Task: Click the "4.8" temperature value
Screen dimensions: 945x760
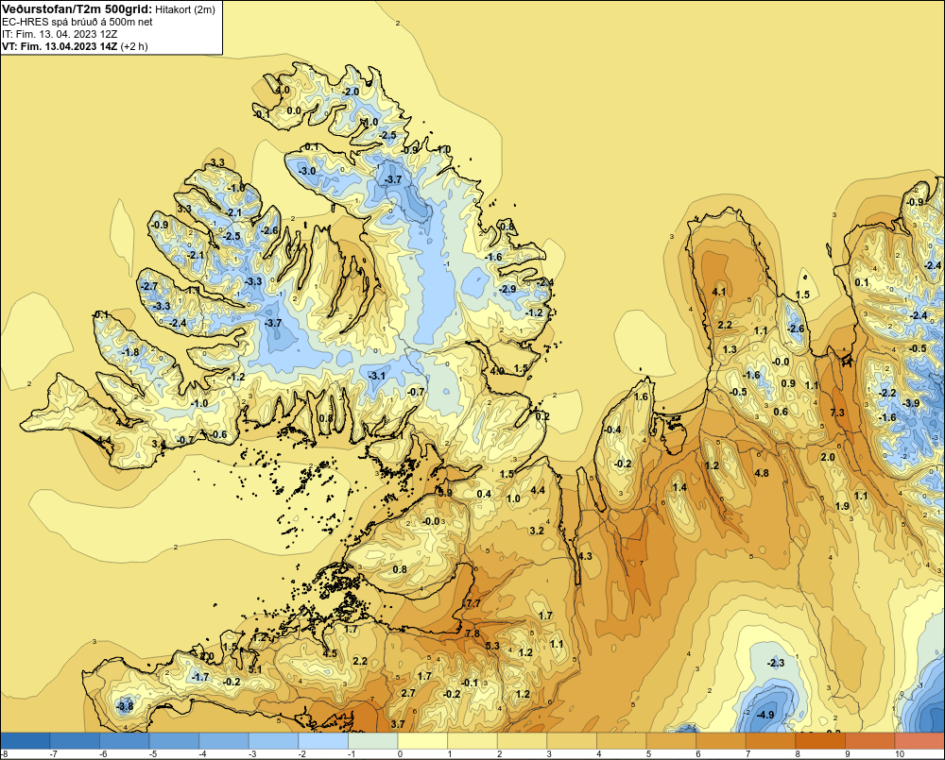Action: (x=762, y=473)
